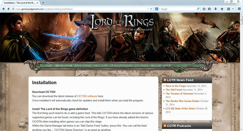Click the Installation page heading
This screenshot has width=243, height=131.
pyautogui.click(x=44, y=82)
